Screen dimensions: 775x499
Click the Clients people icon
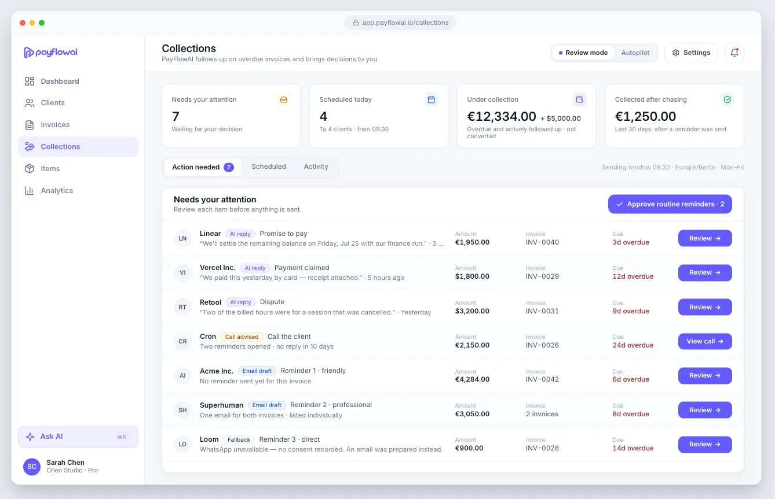pyautogui.click(x=30, y=103)
